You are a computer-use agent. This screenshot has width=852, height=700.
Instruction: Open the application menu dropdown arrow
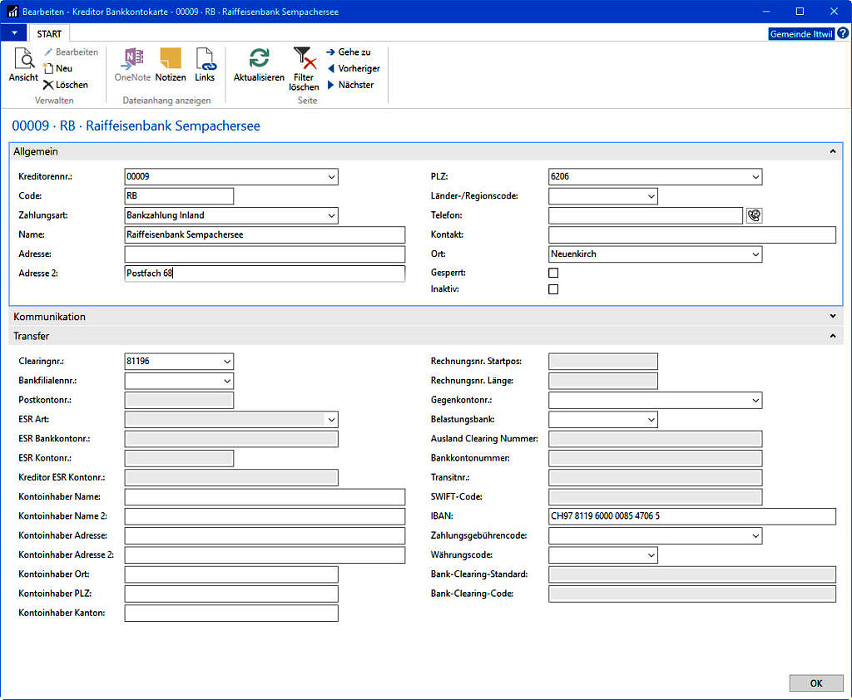pyautogui.click(x=14, y=33)
